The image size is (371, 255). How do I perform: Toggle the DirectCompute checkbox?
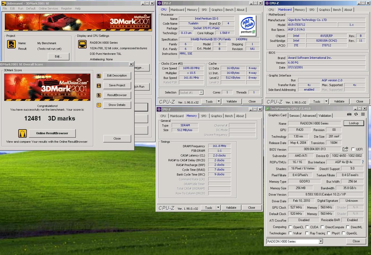[x=322, y=227]
